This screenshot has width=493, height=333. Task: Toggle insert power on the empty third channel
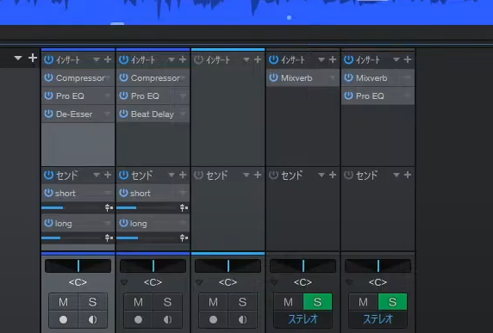tap(198, 59)
